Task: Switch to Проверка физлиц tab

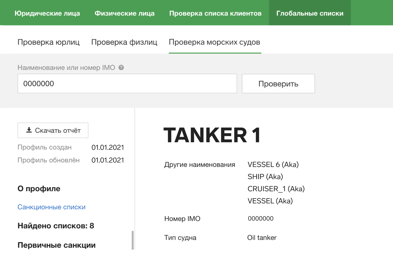Action: [124, 42]
